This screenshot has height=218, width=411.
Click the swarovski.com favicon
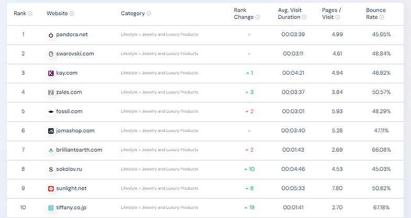click(x=51, y=54)
